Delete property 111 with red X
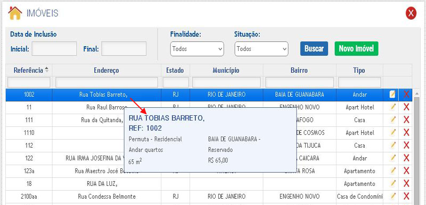 point(406,120)
